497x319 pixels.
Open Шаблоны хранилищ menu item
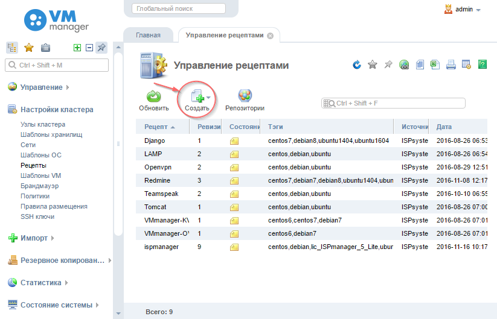(x=51, y=134)
